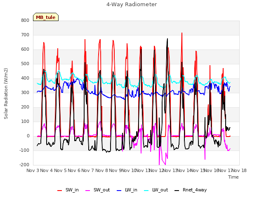Click the 400 y-axis label
Screen dimensions: 264x198
tap(25, 78)
